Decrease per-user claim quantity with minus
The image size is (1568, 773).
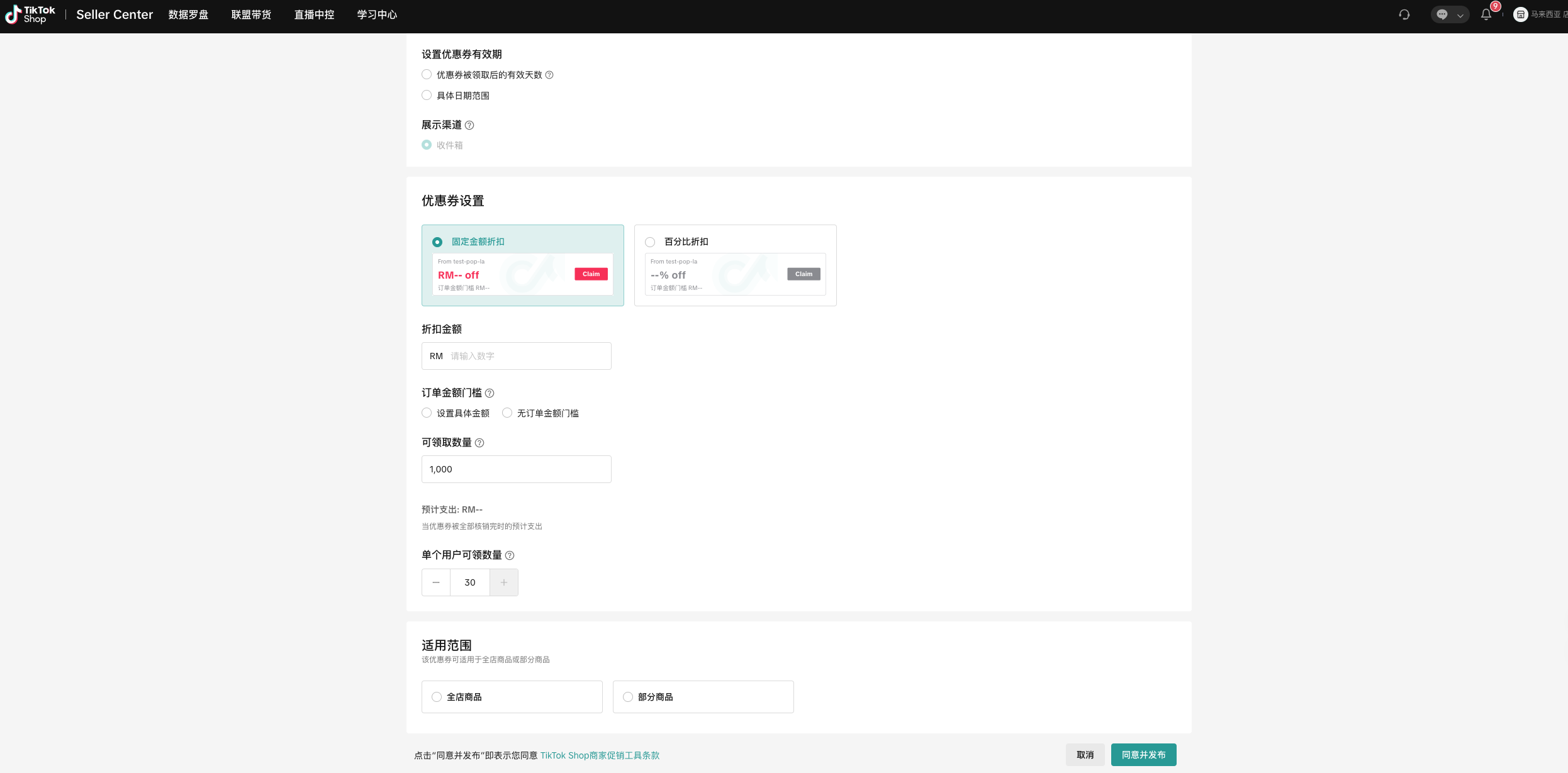point(436,582)
